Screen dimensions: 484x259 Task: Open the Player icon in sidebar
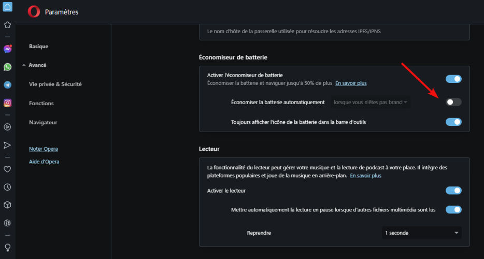click(x=7, y=127)
